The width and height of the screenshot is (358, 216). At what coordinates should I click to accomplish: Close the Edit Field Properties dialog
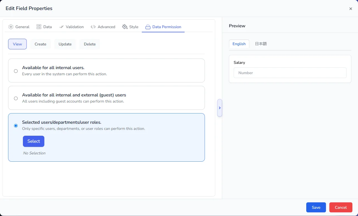pos(350,9)
